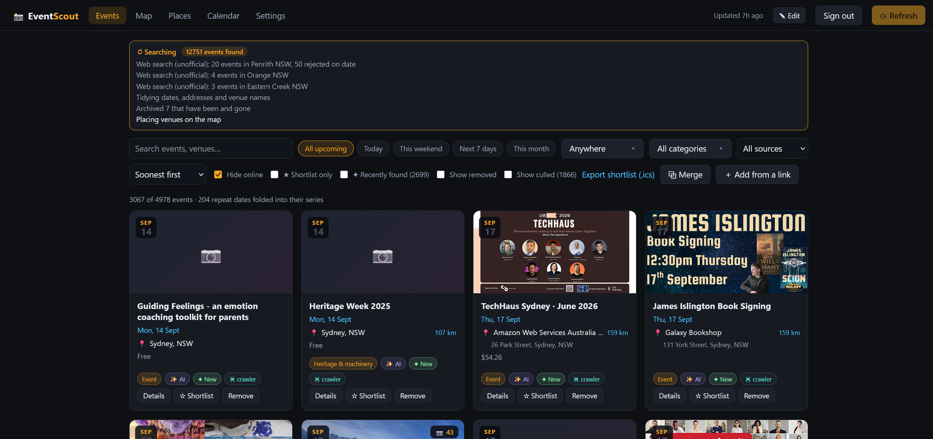Click the location pin on Heritage Week 2025 card
Viewport: 933px width, 439px height.
click(314, 332)
